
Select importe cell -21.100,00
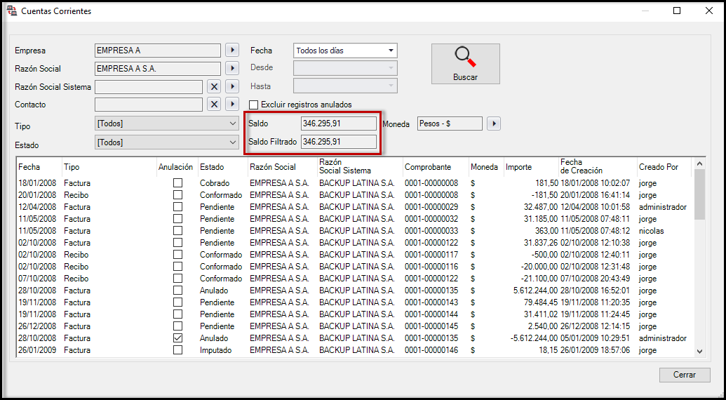540,279
